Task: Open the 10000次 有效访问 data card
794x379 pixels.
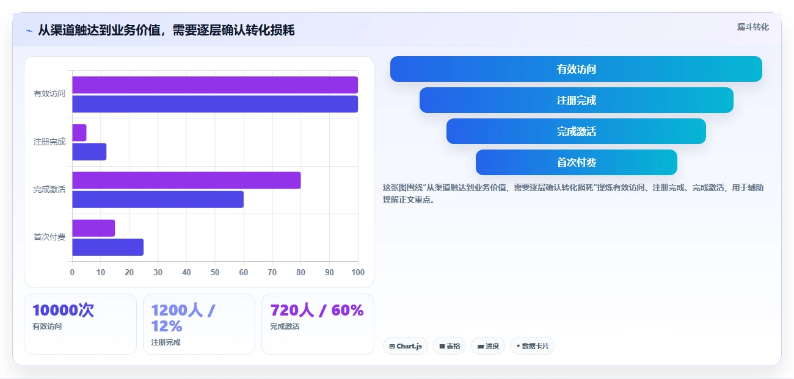Action: (x=80, y=323)
